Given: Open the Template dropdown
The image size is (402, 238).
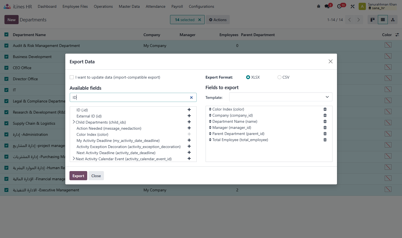Looking at the screenshot, I should pos(281,97).
